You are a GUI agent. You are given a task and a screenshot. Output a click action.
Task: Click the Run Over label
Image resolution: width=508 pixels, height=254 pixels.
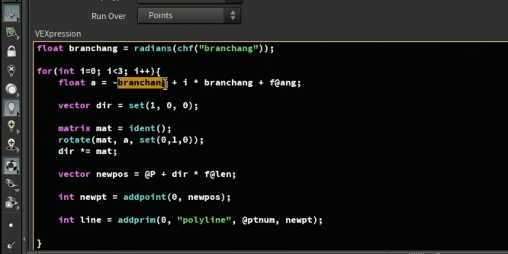(x=109, y=16)
